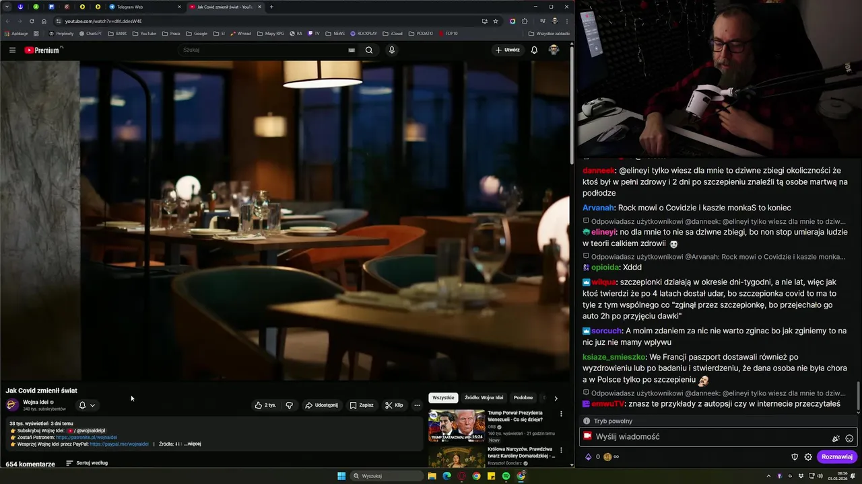Save the video with Zapisz button
The width and height of the screenshot is (862, 484).
pos(362,405)
